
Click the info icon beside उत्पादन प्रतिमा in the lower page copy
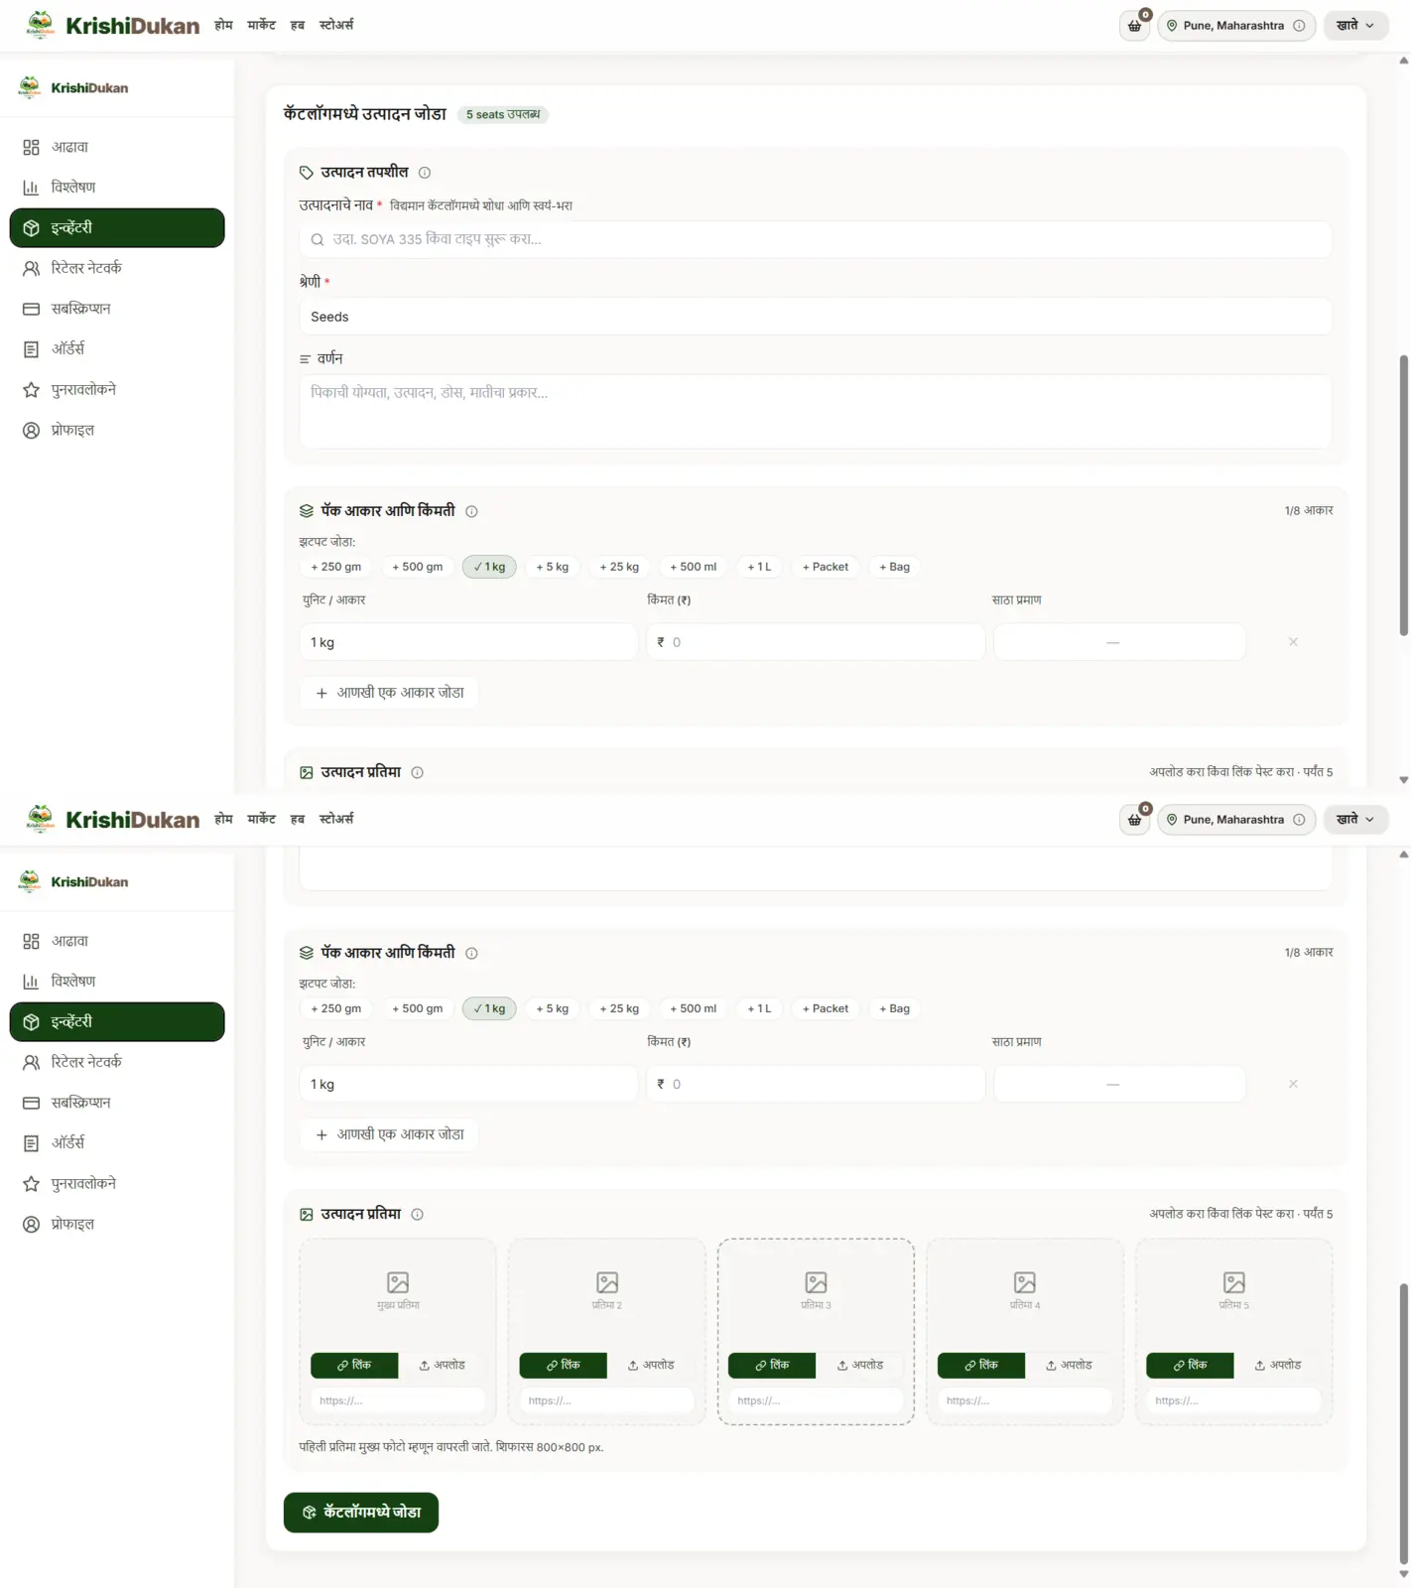click(417, 1214)
